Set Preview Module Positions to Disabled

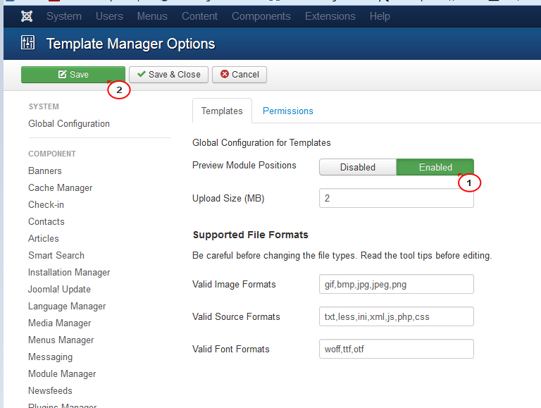point(358,167)
